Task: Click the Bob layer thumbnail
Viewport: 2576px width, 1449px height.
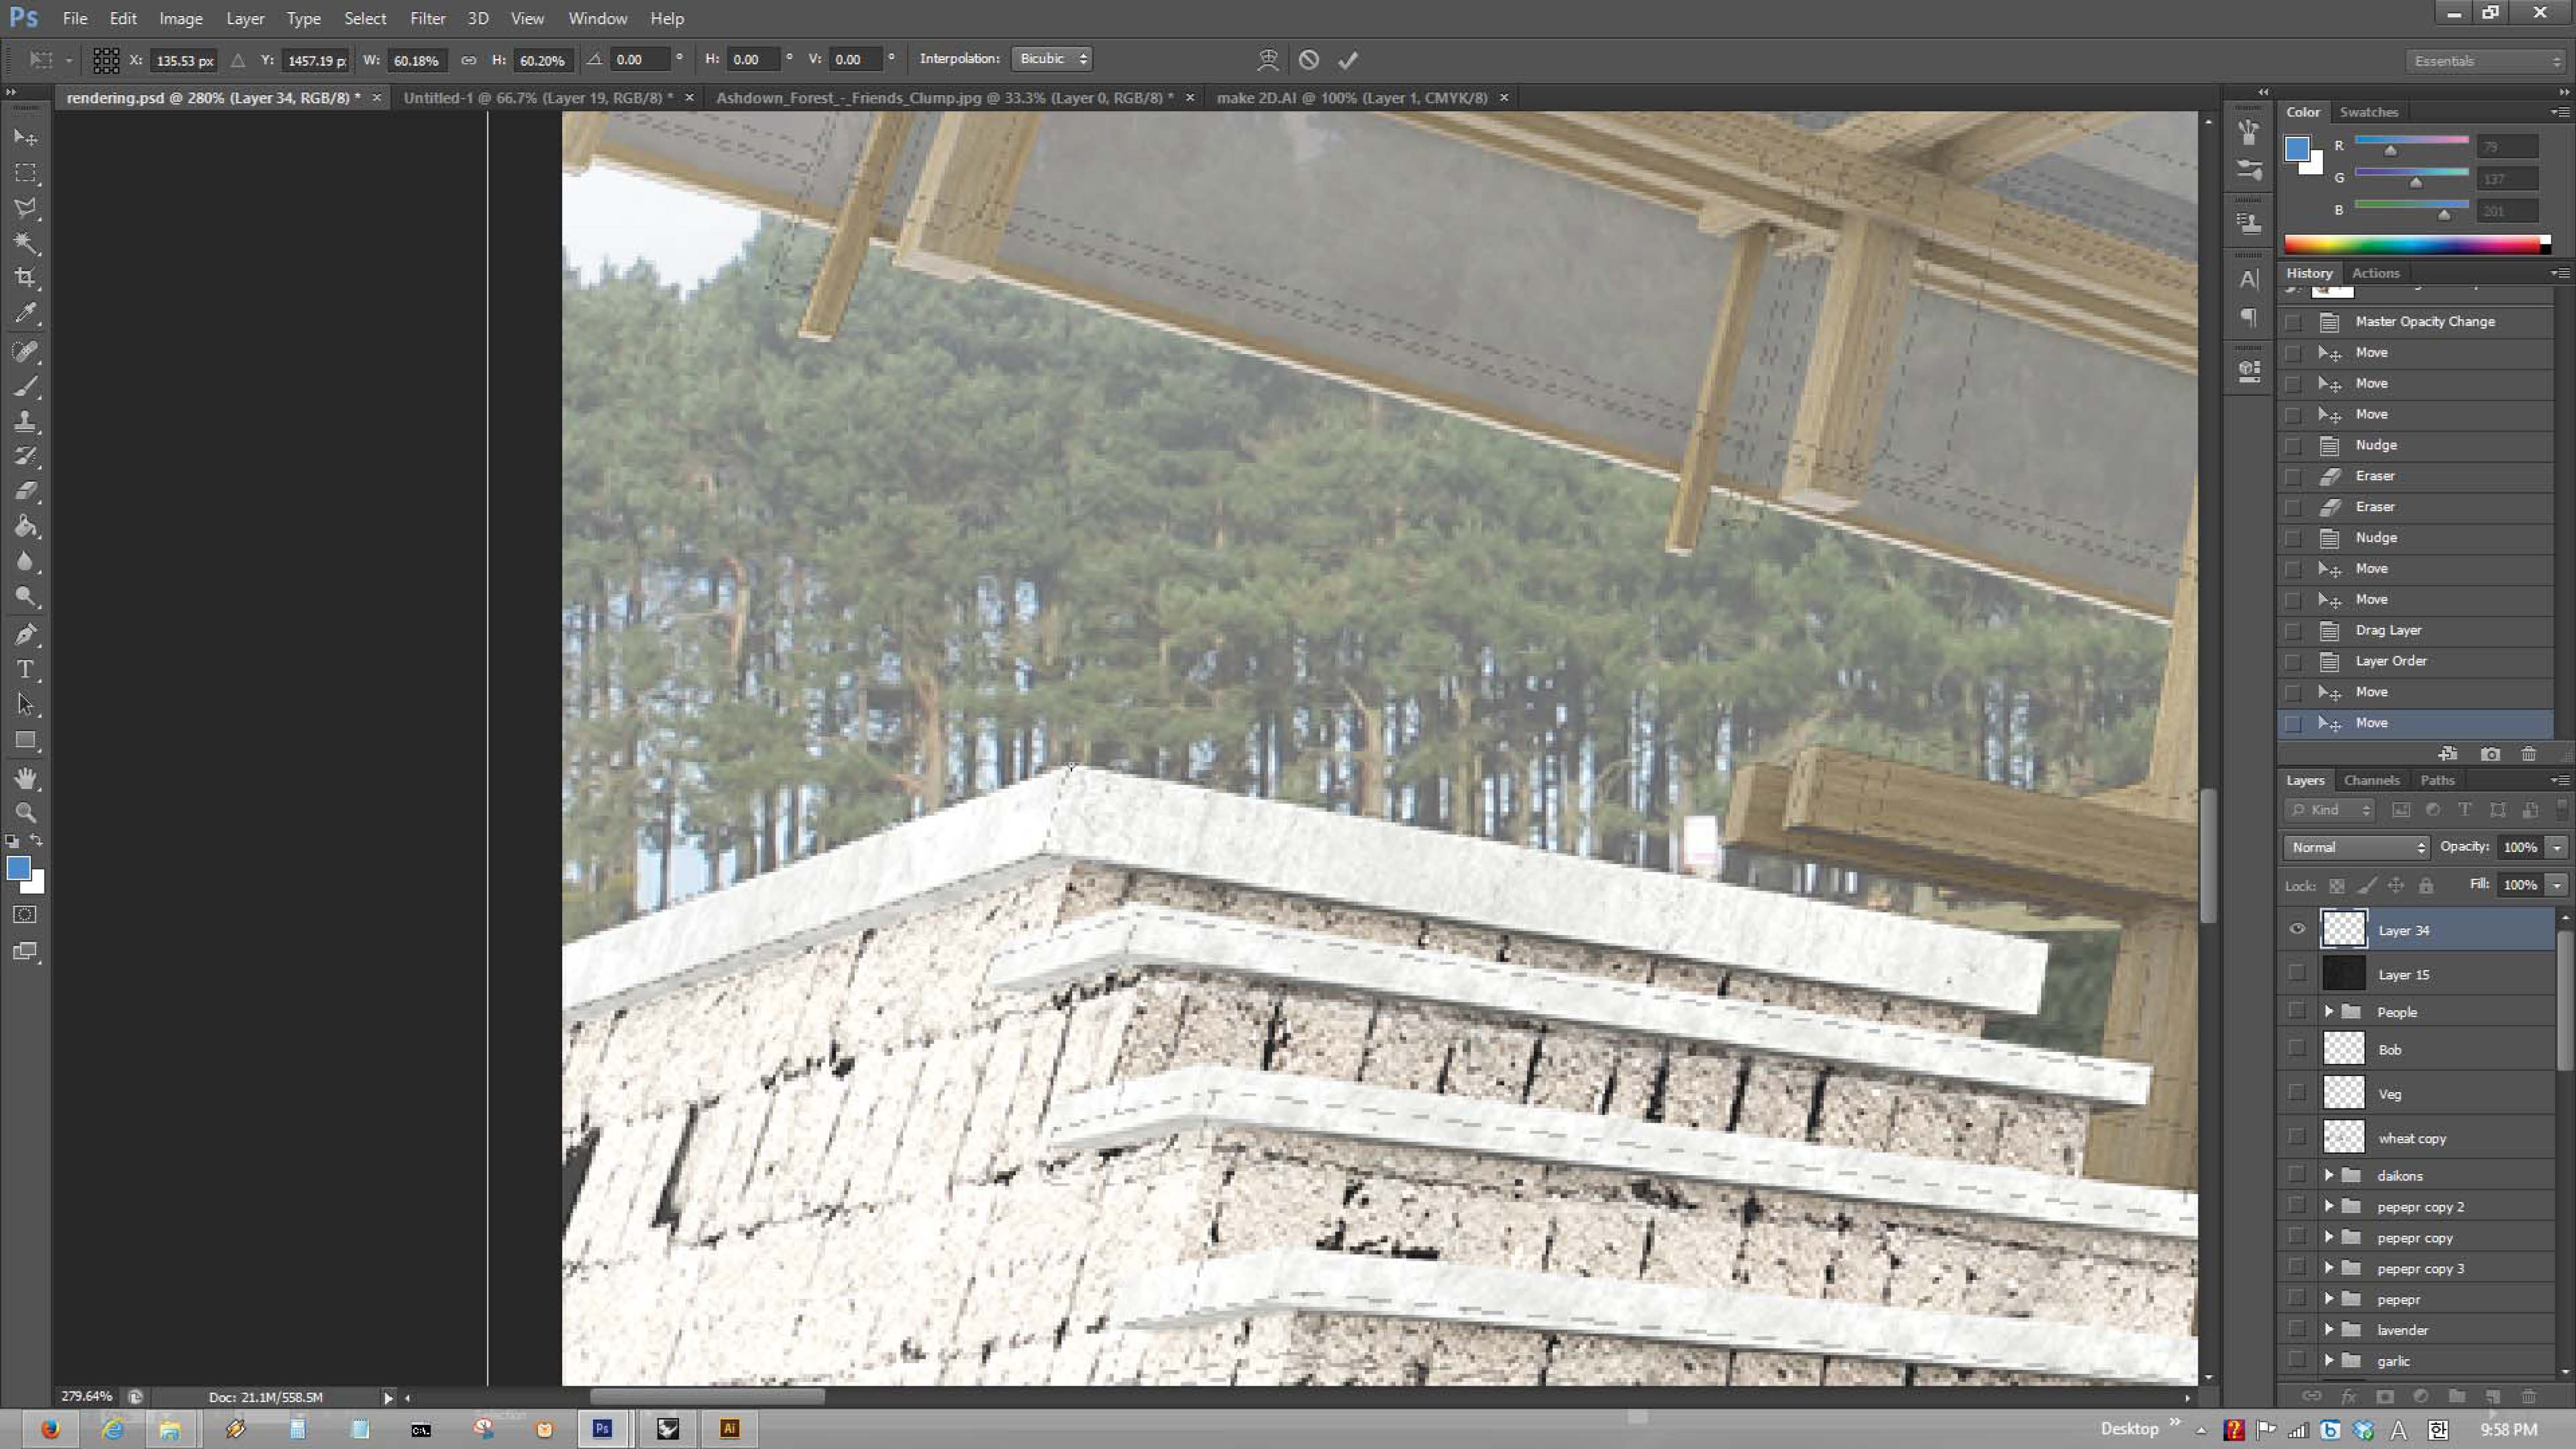Action: coord(2343,1049)
